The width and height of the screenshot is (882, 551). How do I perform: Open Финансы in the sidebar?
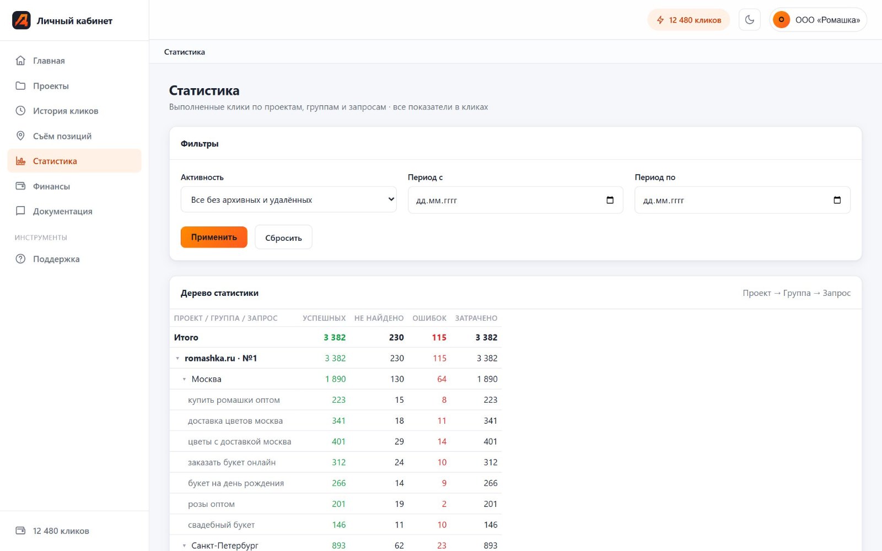(74, 186)
